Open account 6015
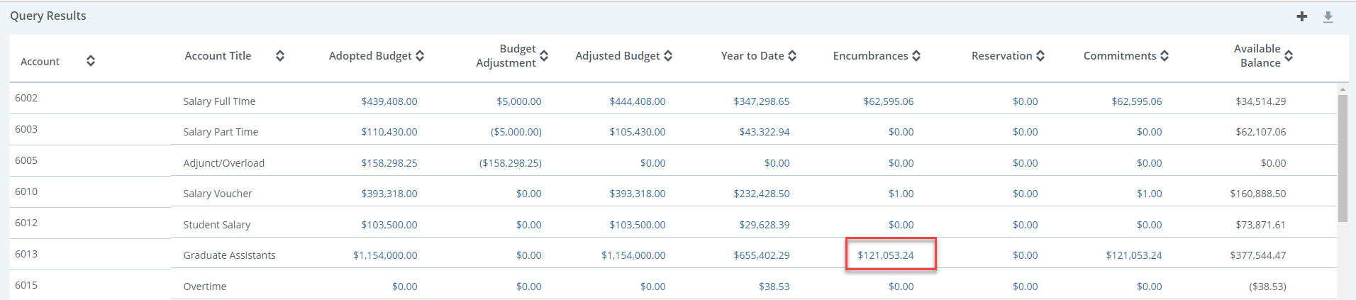 click(26, 285)
